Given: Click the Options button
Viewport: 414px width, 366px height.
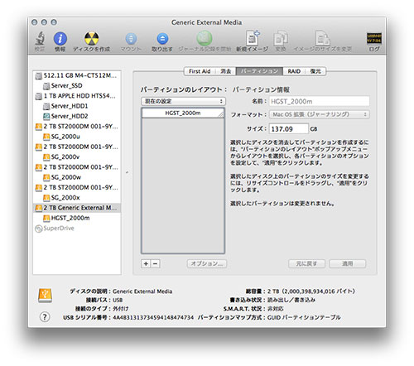Looking at the screenshot, I should 207,263.
